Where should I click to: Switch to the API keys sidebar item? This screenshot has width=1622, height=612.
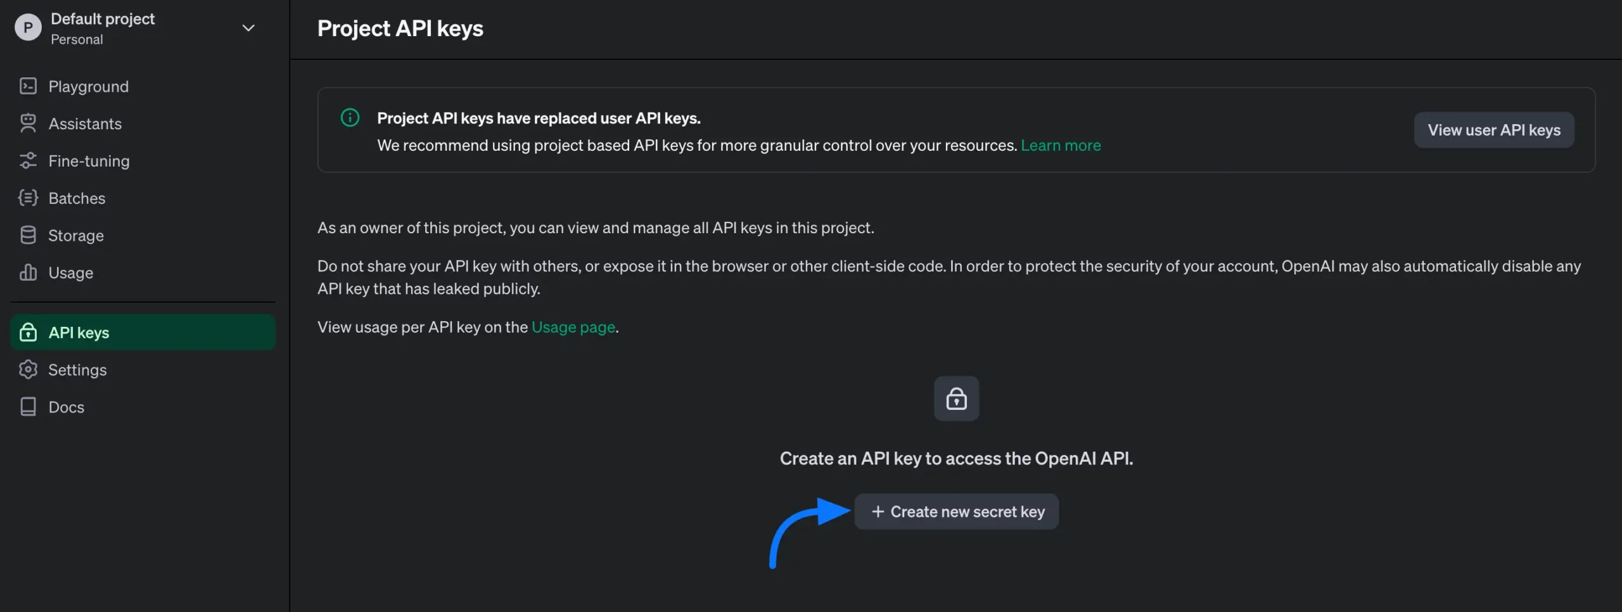click(x=78, y=332)
